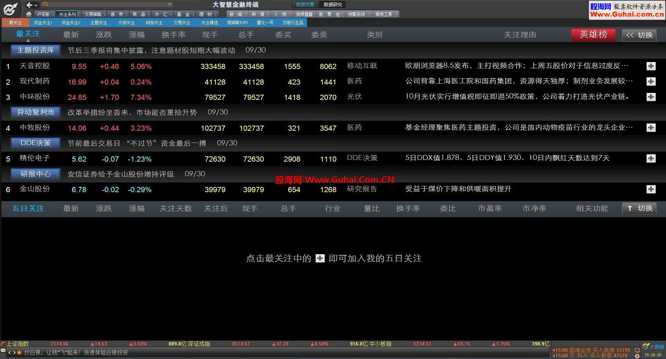Click the << 切换 button

[x=639, y=35]
